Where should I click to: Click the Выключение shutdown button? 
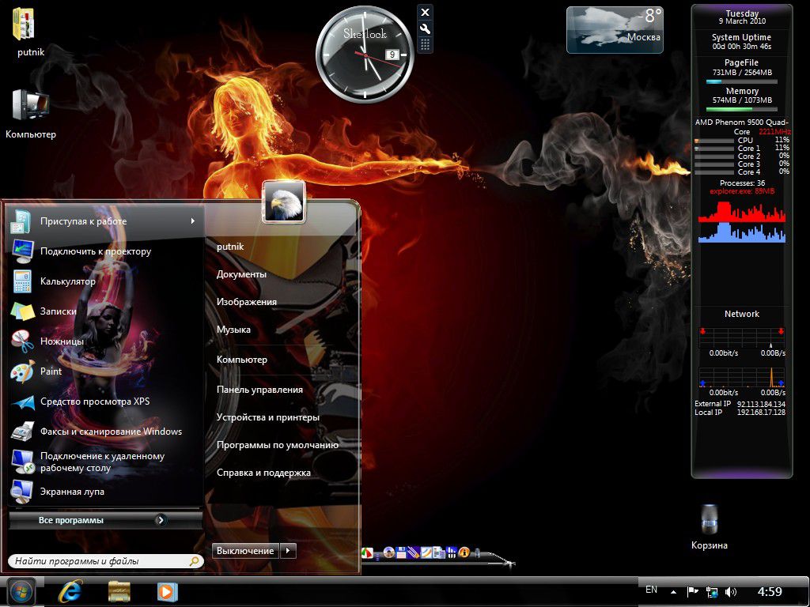[x=245, y=551]
